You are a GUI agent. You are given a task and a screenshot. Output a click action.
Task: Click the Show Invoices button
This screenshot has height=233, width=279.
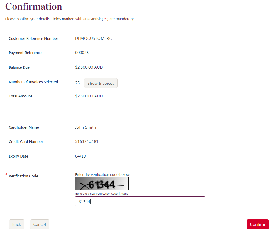pos(101,83)
